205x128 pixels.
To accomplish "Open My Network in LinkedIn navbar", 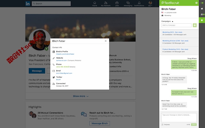I will 106,4.
